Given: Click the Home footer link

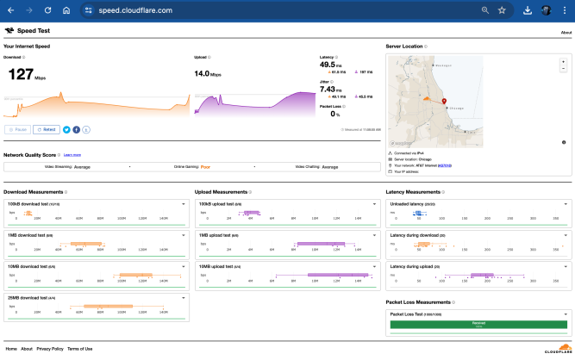Looking at the screenshot, I should (x=11, y=349).
